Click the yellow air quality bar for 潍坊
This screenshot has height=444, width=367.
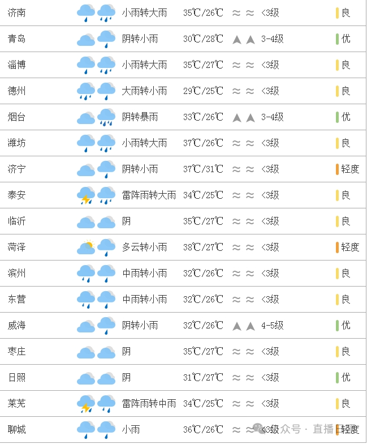[337, 143]
